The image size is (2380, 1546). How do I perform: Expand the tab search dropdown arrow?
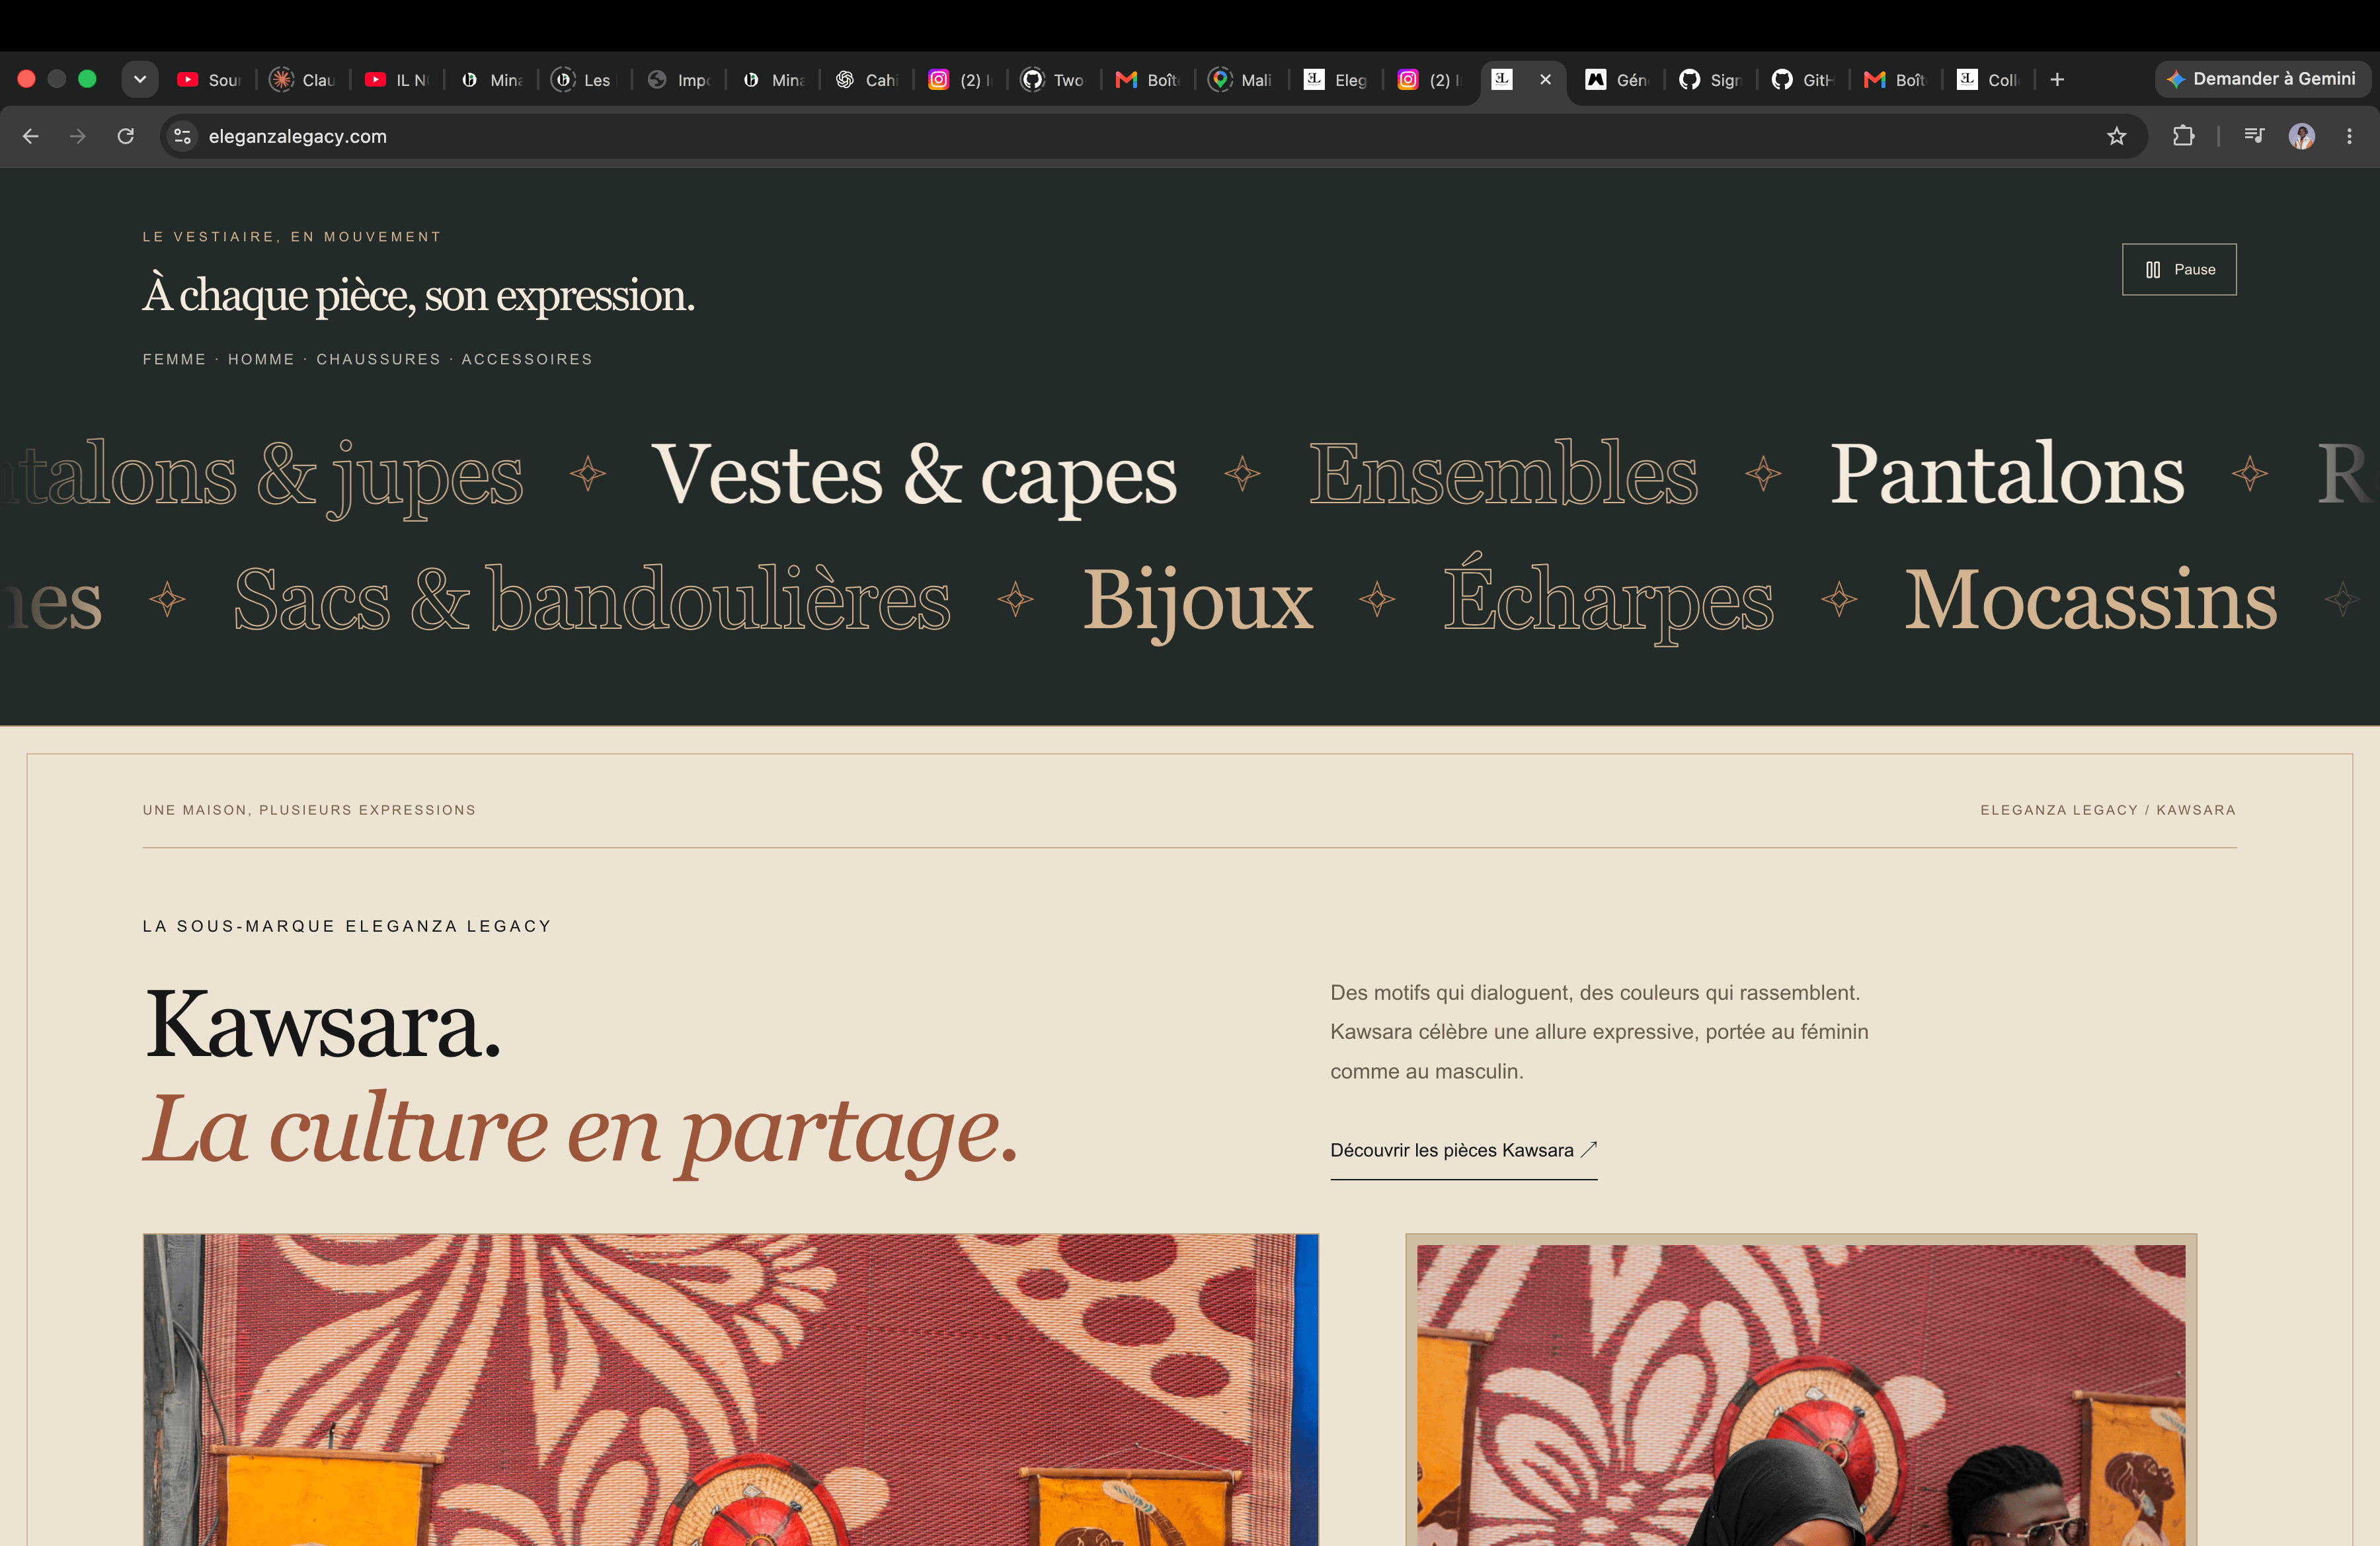tap(140, 79)
